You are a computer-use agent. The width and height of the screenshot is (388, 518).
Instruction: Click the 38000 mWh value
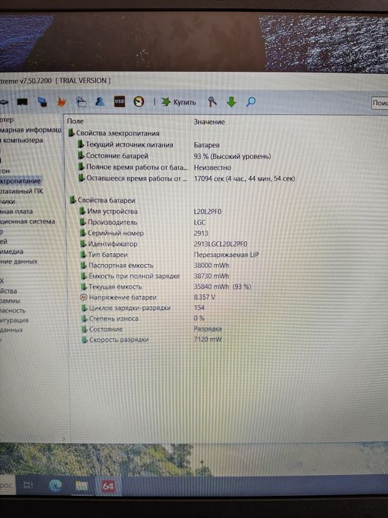(x=211, y=265)
